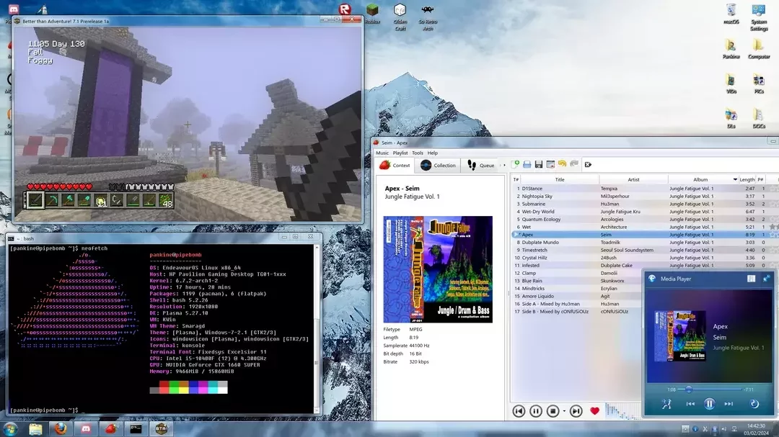This screenshot has width=779, height=437.
Task: Open the Context tab with strawberry icon
Action: pyautogui.click(x=395, y=165)
